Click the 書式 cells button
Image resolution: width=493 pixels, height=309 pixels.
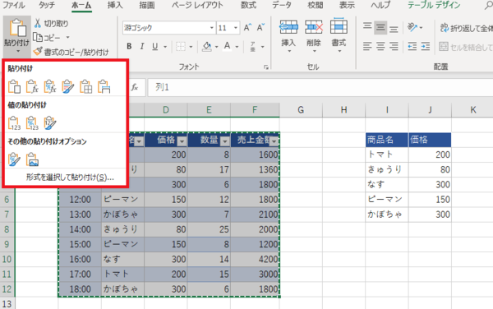point(339,35)
